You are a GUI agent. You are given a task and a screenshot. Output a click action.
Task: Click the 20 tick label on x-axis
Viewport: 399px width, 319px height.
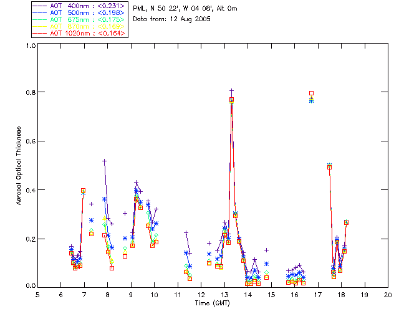point(388,294)
